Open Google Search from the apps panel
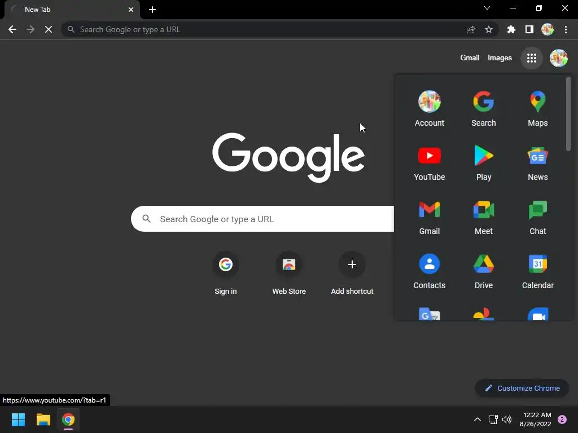 [484, 108]
